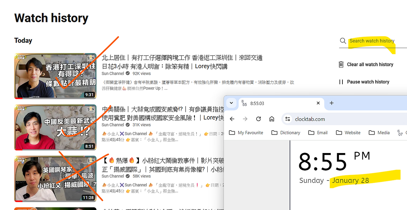The height and width of the screenshot is (210, 407).
Task: Click the trash icon beside Clear all watch history
Action: click(x=341, y=64)
